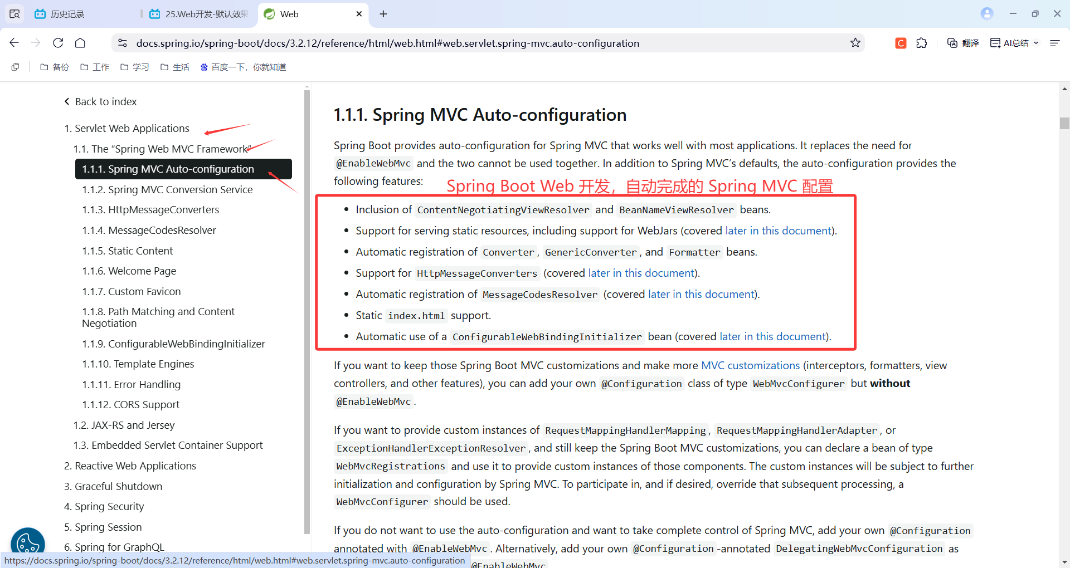This screenshot has width=1070, height=568.
Task: Switch to the 25.Web开发-默认效果 tab
Action: pos(198,14)
